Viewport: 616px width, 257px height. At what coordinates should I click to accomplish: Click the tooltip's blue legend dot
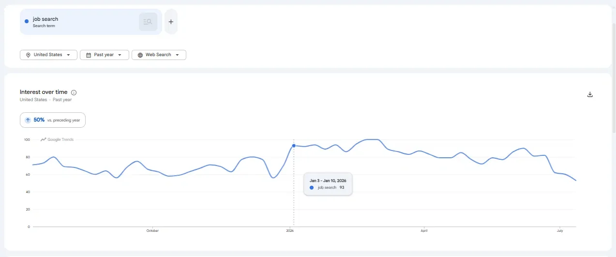312,187
